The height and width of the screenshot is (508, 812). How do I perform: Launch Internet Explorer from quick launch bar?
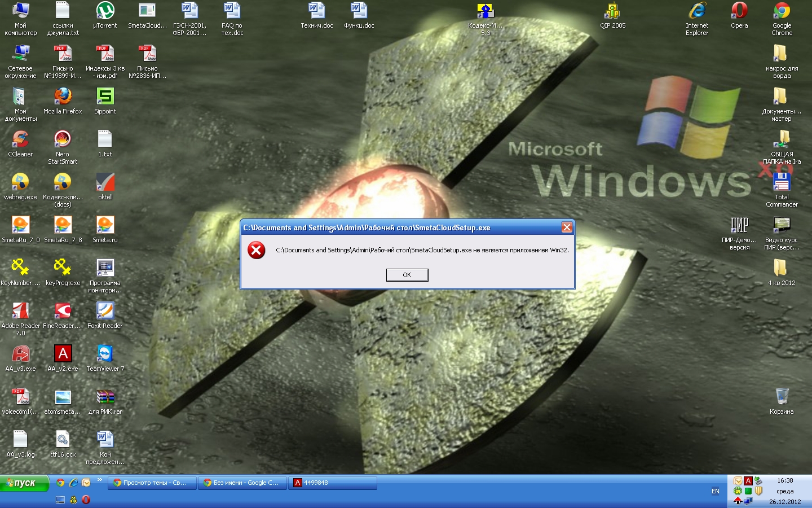(73, 483)
